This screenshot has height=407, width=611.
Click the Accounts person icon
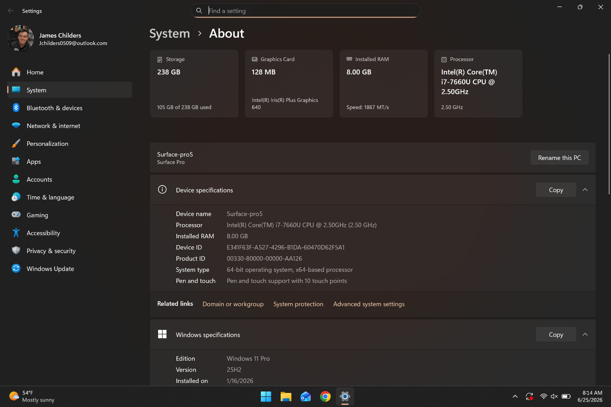coord(16,179)
